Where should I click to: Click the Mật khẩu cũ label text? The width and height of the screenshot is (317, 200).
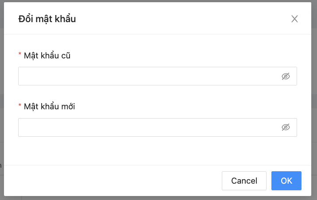(x=47, y=55)
